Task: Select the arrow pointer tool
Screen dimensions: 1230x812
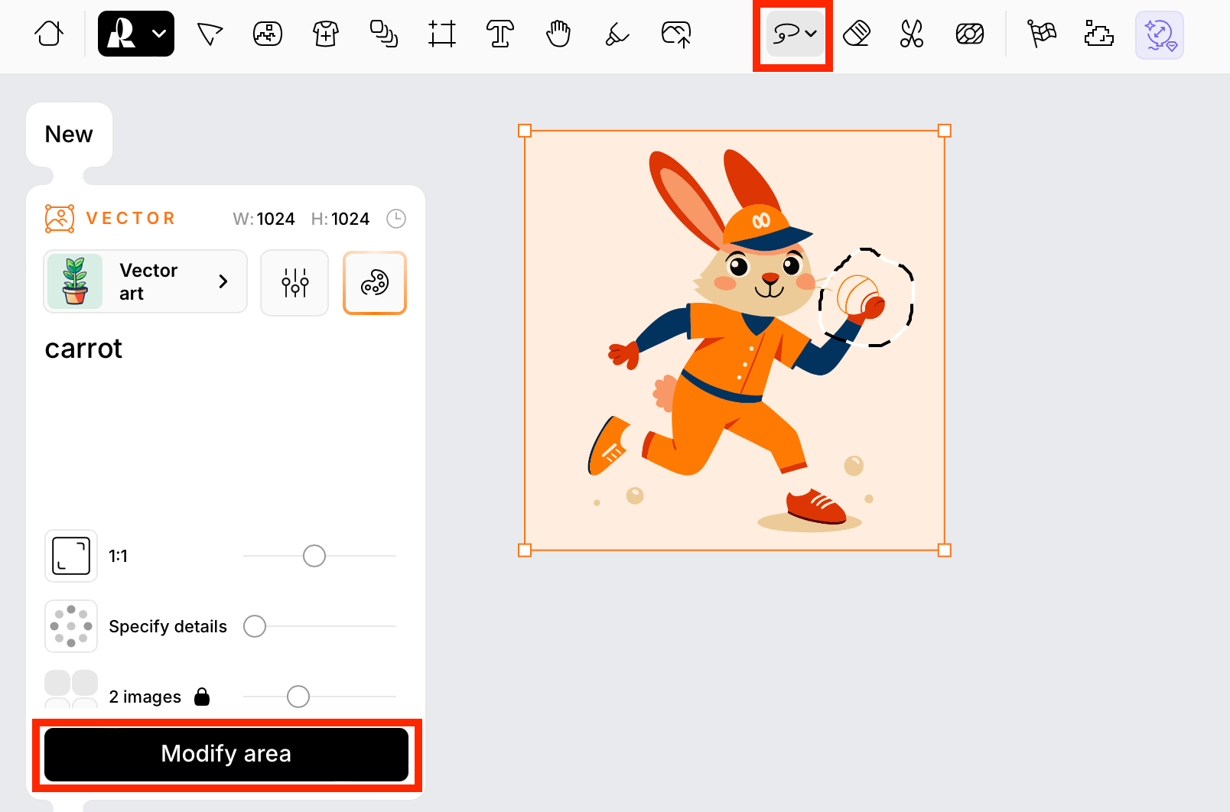Action: (210, 34)
